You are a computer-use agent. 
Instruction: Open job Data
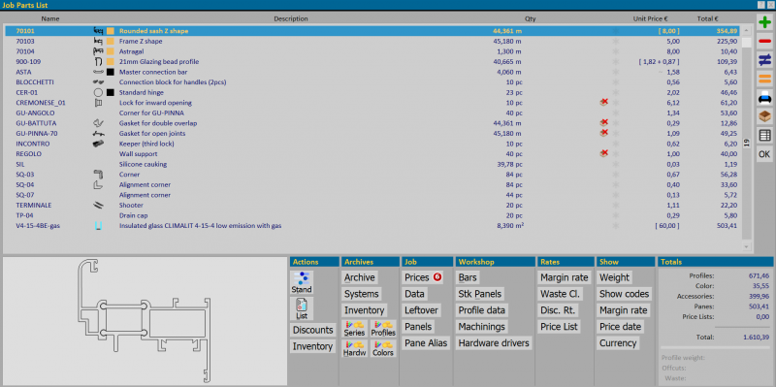tap(415, 294)
